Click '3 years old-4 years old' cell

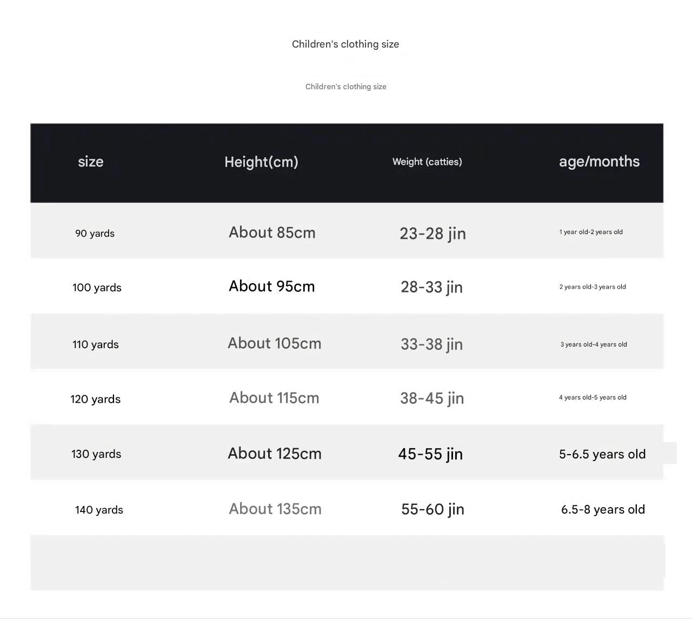point(594,344)
